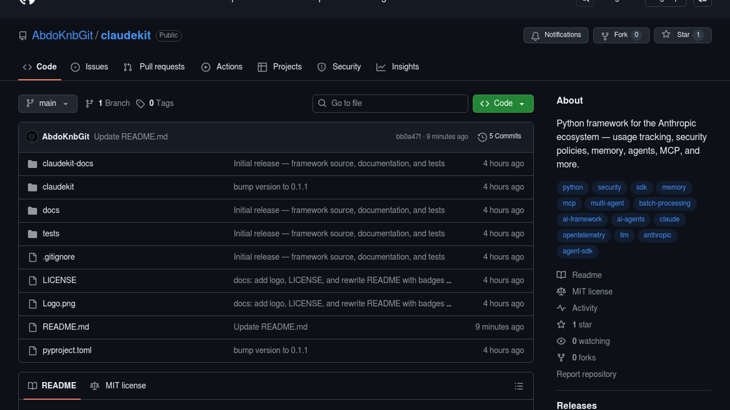Click the MIT license scale icon in sidebar
Viewport: 730px width, 410px height.
click(x=561, y=292)
